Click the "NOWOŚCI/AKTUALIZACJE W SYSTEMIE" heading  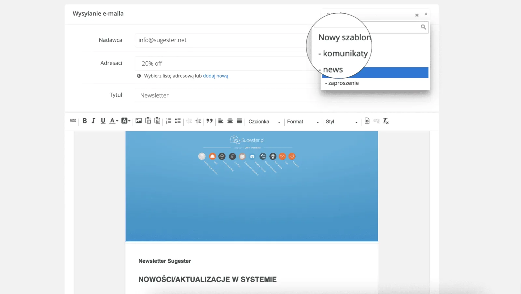click(207, 279)
